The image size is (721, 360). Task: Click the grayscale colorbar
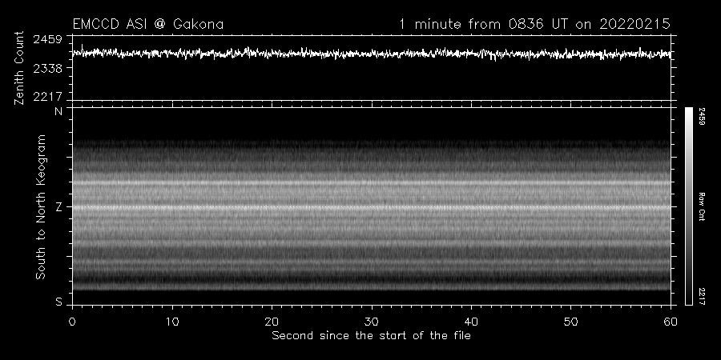689,206
